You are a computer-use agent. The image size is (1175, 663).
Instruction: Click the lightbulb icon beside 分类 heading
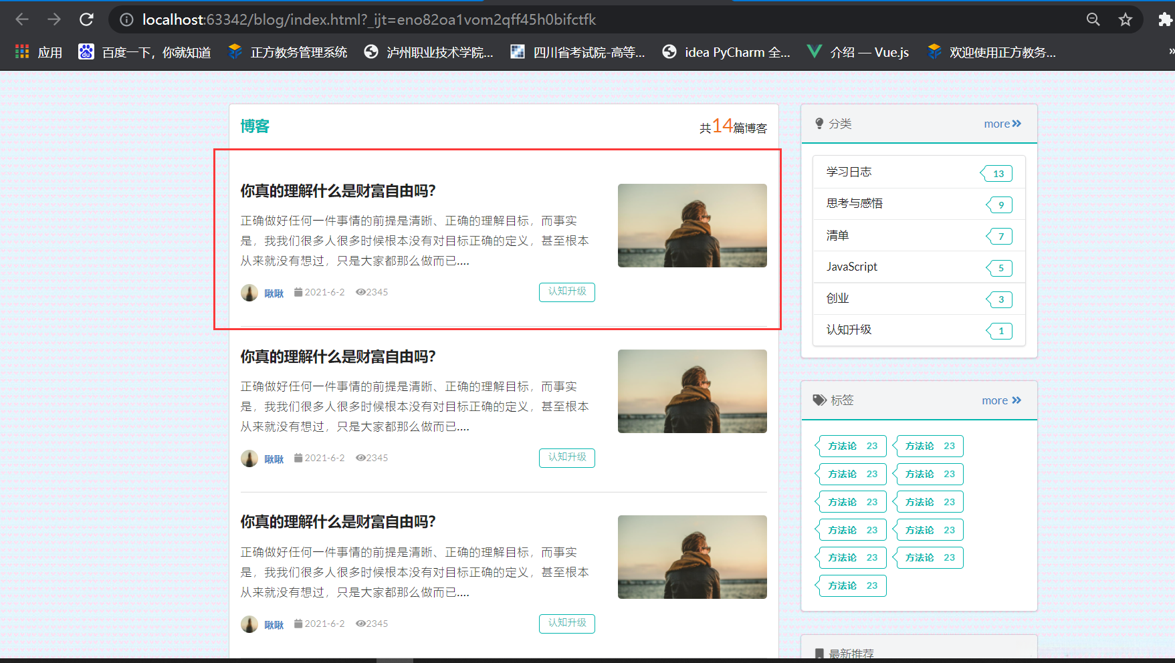point(819,123)
